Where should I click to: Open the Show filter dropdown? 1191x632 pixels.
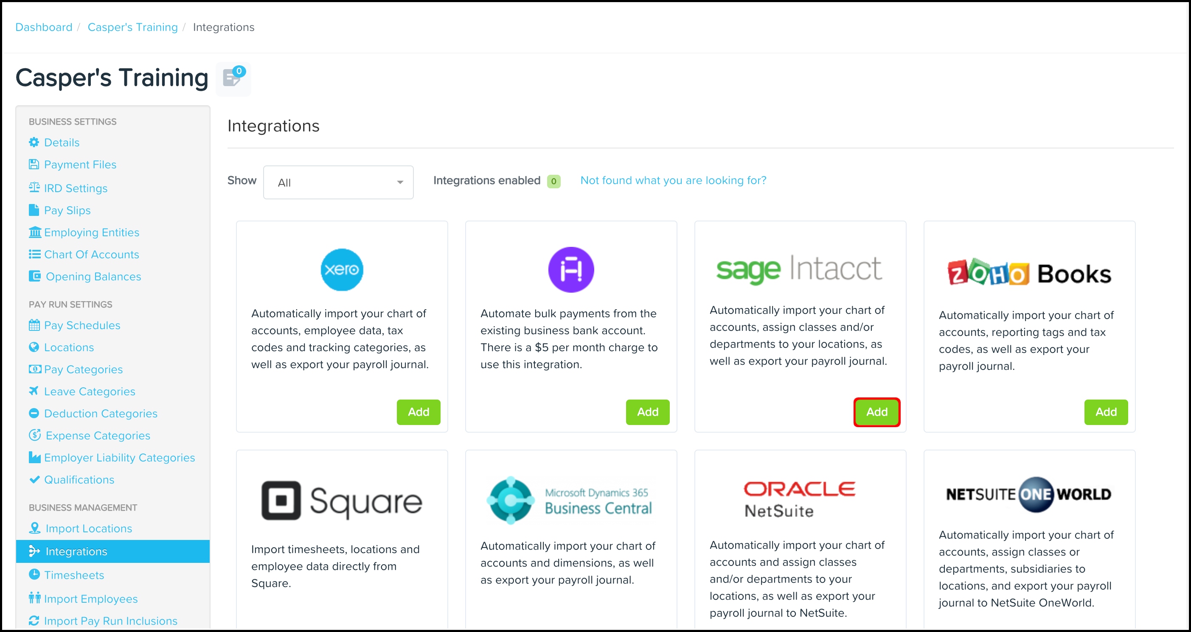pyautogui.click(x=338, y=182)
